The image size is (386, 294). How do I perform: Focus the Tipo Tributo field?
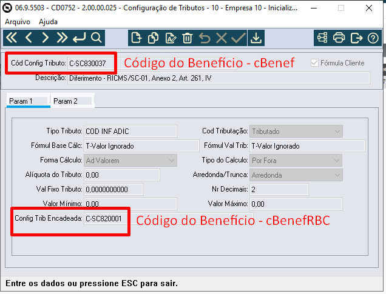[x=130, y=132]
